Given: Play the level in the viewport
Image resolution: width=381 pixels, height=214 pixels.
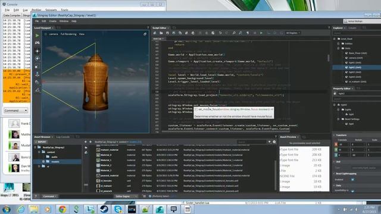Looking at the screenshot, I should (37, 36).
